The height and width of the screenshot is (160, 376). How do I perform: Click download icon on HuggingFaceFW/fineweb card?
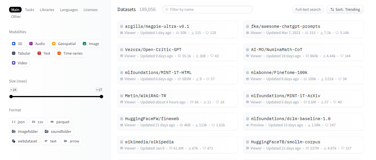[x=196, y=125]
